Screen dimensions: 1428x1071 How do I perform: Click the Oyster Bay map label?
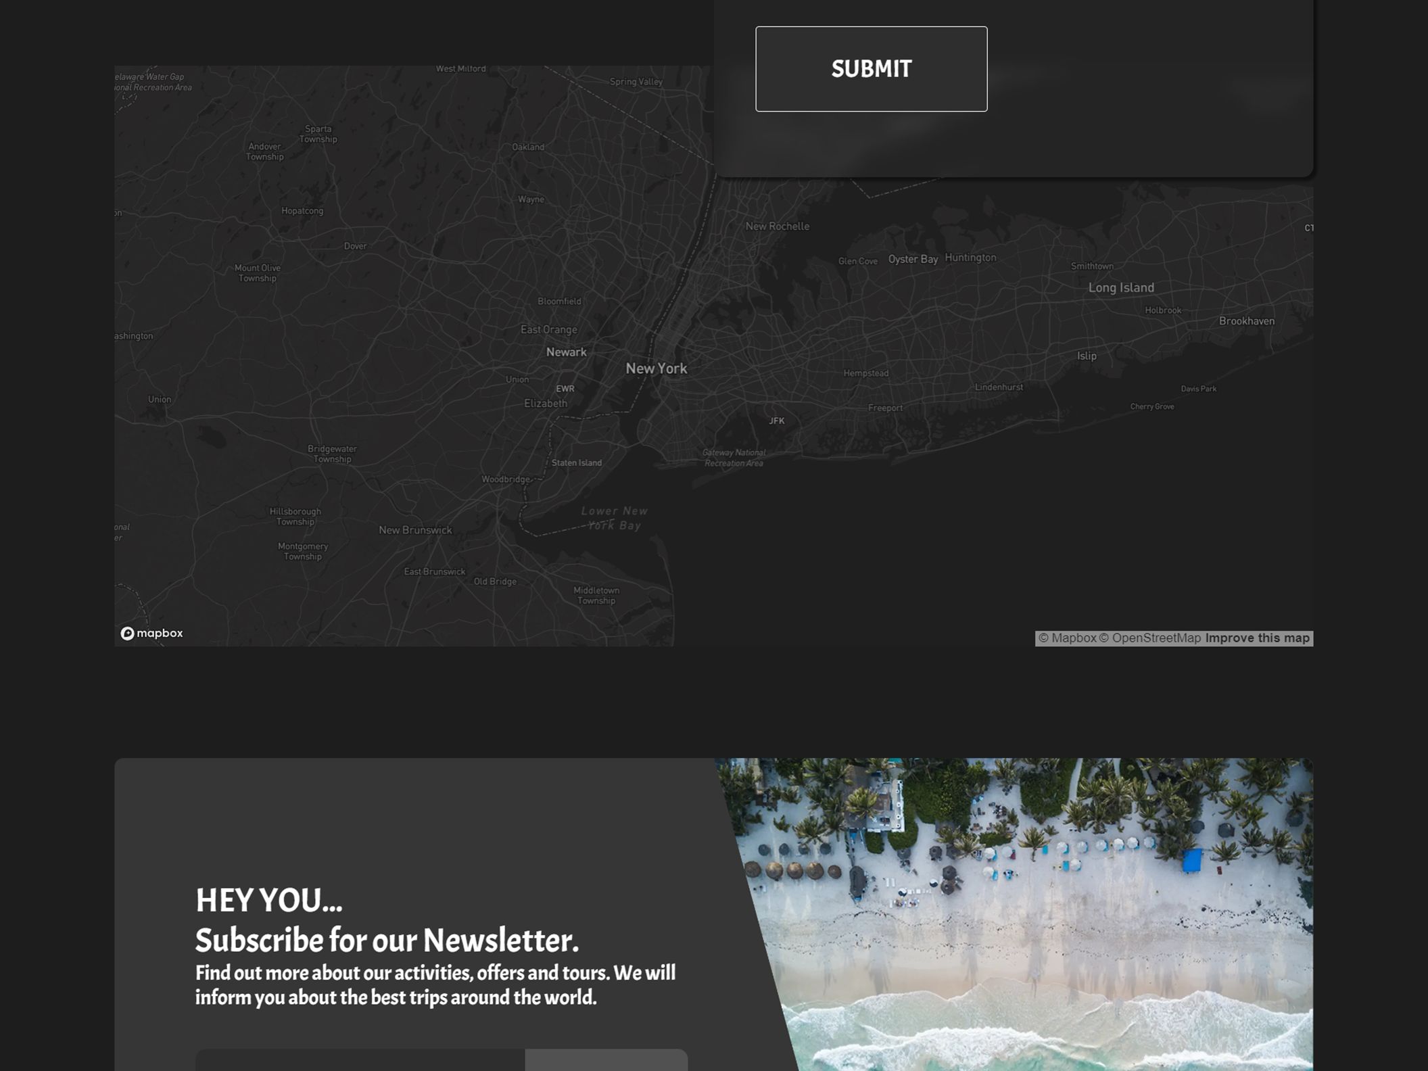[x=912, y=260]
